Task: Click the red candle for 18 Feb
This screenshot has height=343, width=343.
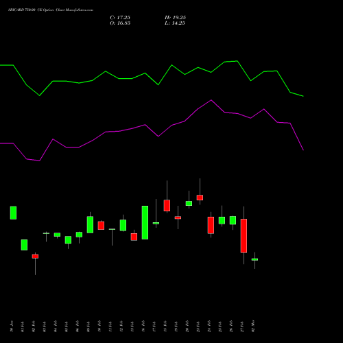Action: click(167, 206)
